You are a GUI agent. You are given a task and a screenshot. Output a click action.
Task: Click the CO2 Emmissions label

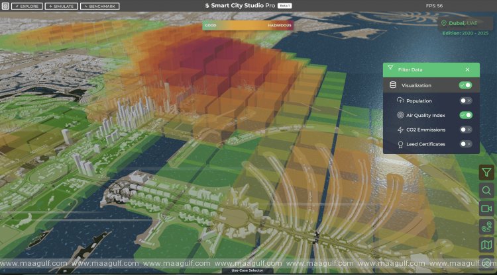[425, 130]
